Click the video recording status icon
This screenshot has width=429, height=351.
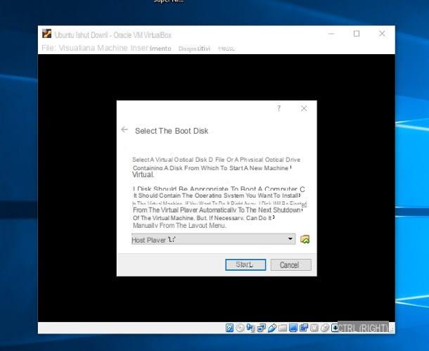[304, 328]
